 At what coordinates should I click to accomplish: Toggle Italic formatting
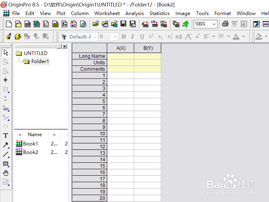click(x=132, y=36)
